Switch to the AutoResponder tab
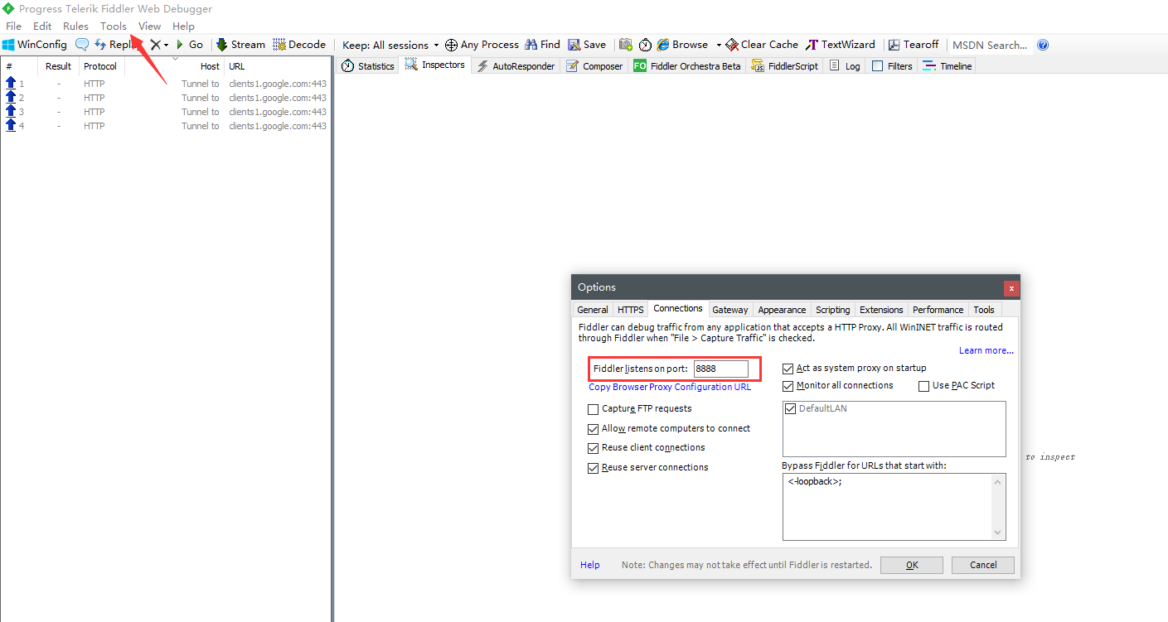1168x622 pixels. tap(515, 66)
